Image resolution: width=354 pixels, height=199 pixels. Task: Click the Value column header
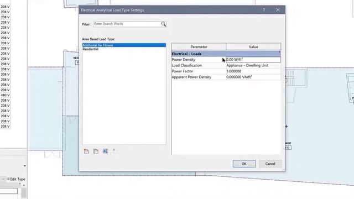(x=253, y=46)
